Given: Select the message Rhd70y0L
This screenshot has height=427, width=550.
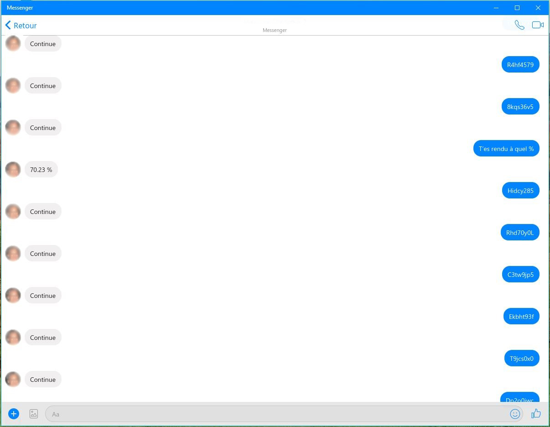Looking at the screenshot, I should 520,233.
